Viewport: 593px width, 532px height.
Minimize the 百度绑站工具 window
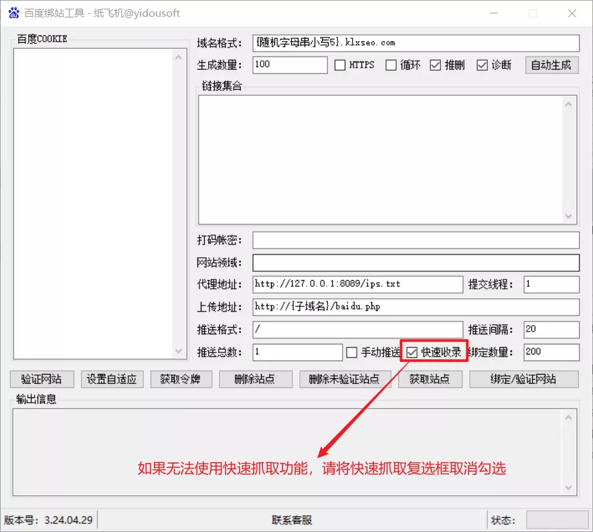pyautogui.click(x=494, y=13)
